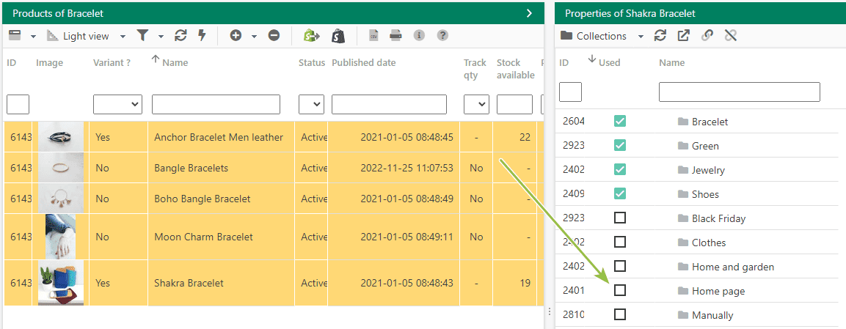Viewport: 846px width, 329px height.
Task: Click the lightning bolt quick action icon
Action: (203, 36)
